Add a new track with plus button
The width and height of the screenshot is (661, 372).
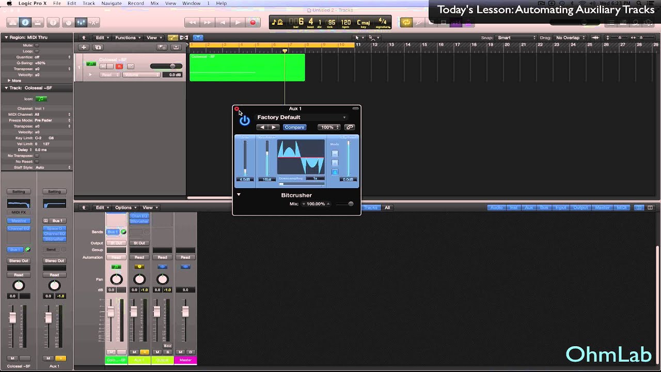pos(84,47)
